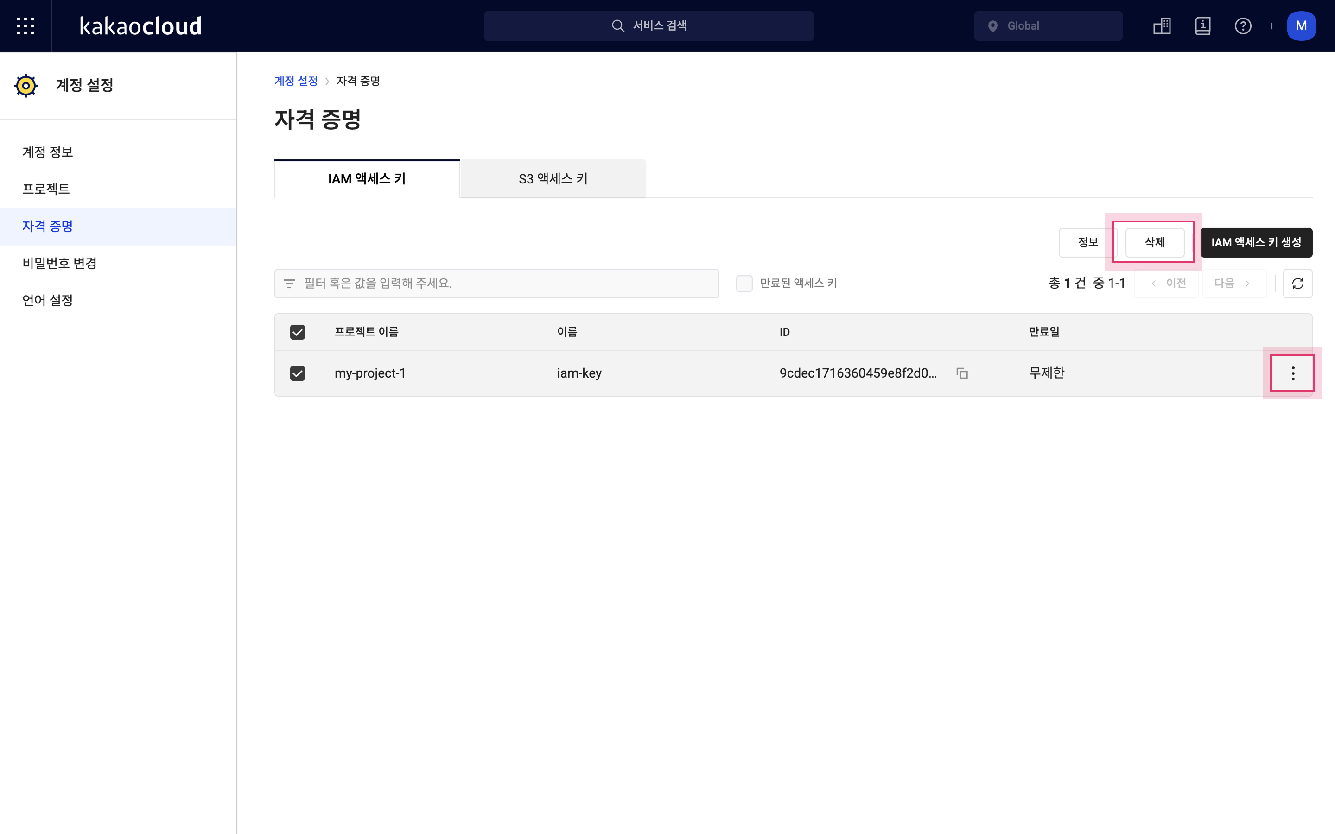Click the 계정 설정 sidebar title
Screen dimensions: 1335x834
click(84, 86)
